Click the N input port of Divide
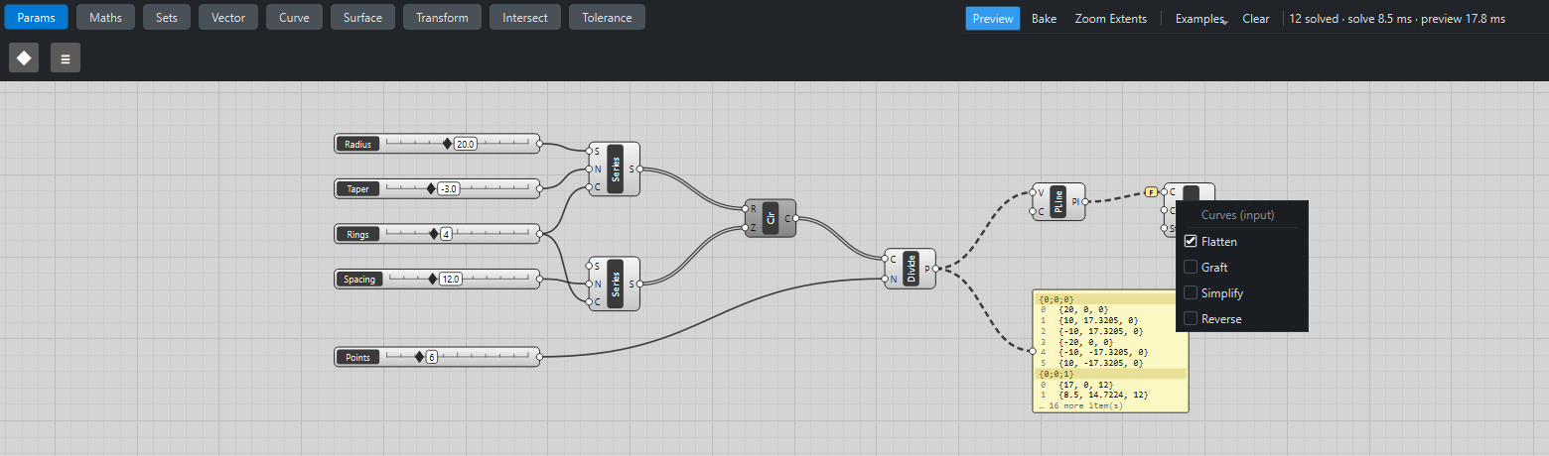The width and height of the screenshot is (1549, 456). click(x=885, y=279)
